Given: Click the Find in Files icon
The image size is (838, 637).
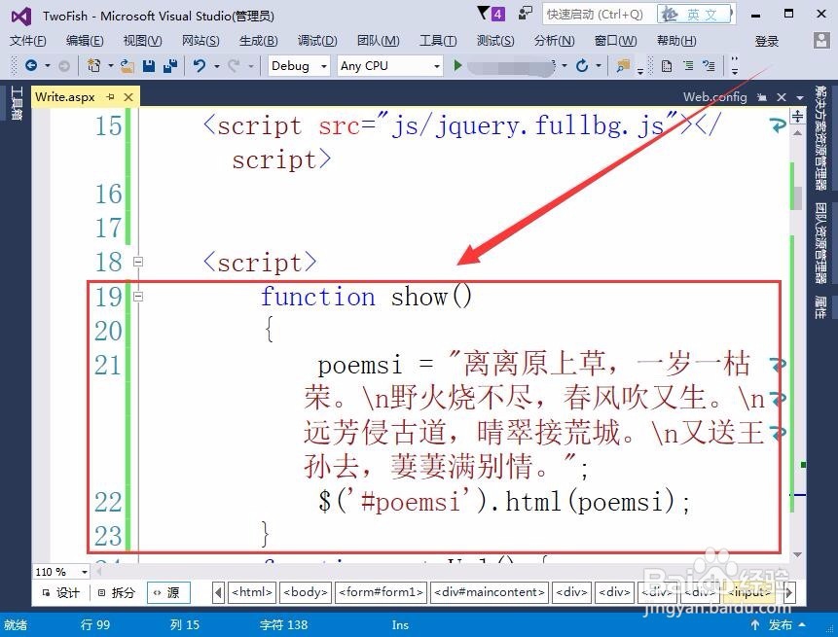Looking at the screenshot, I should tap(623, 66).
